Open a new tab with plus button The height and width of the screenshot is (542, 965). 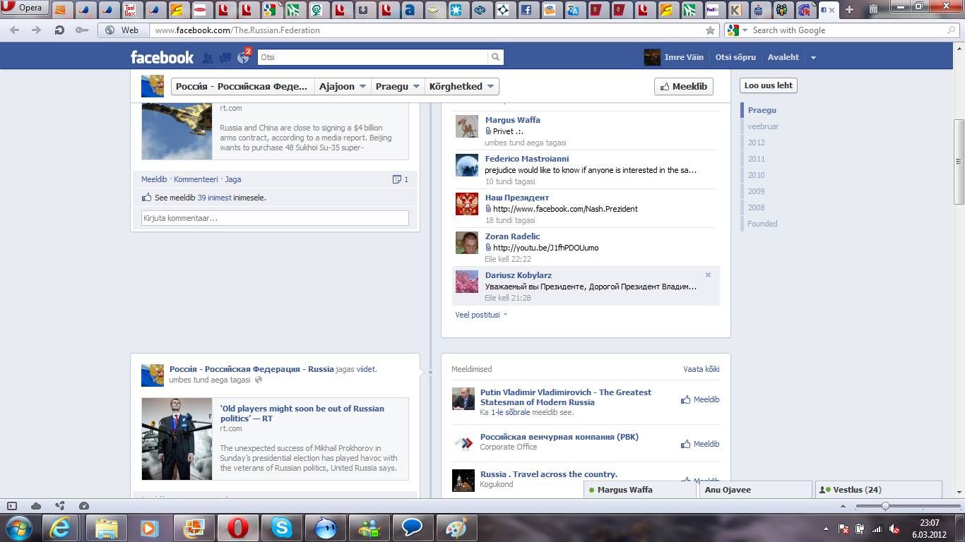coord(849,9)
